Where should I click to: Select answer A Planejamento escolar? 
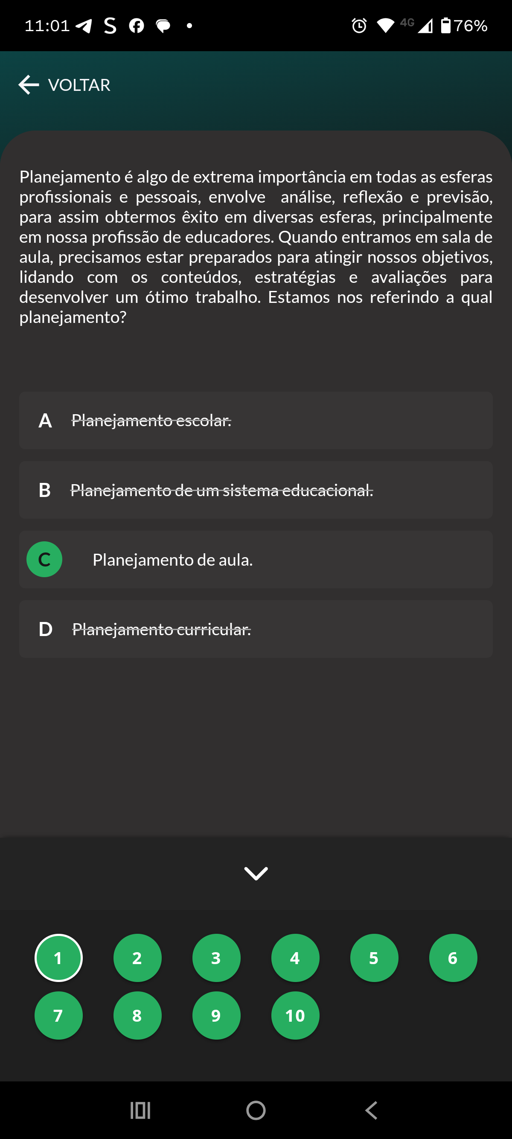tap(256, 420)
